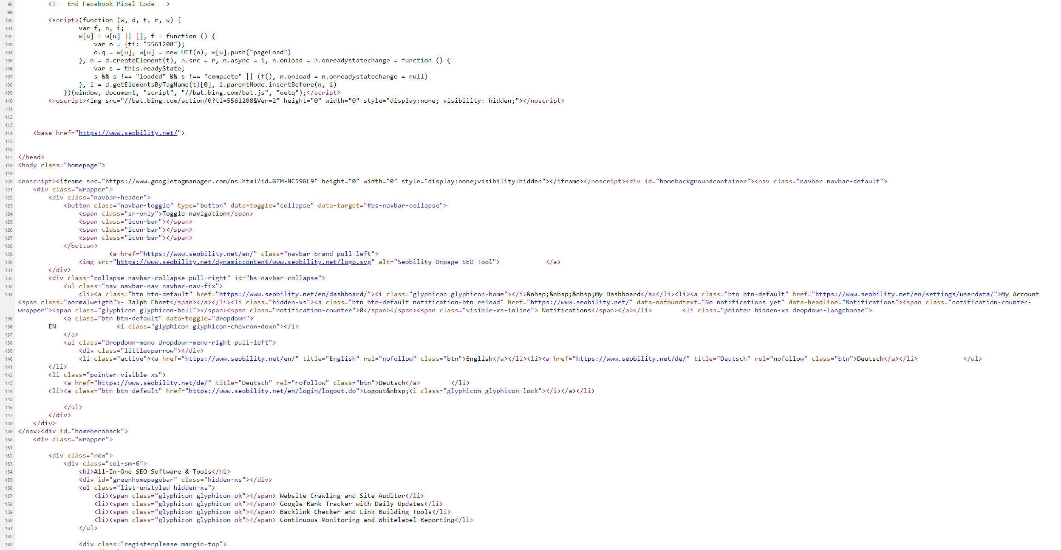This screenshot has height=550, width=1061.
Task: Select the dropdown-menu-right ul line
Action: pyautogui.click(x=170, y=342)
